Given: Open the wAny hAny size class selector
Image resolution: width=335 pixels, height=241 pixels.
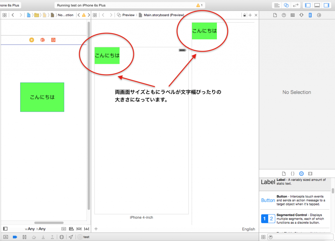Looking at the screenshot, I should click(35, 229).
